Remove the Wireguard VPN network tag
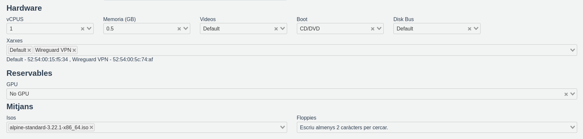The height and width of the screenshot is (139, 583). coord(74,50)
